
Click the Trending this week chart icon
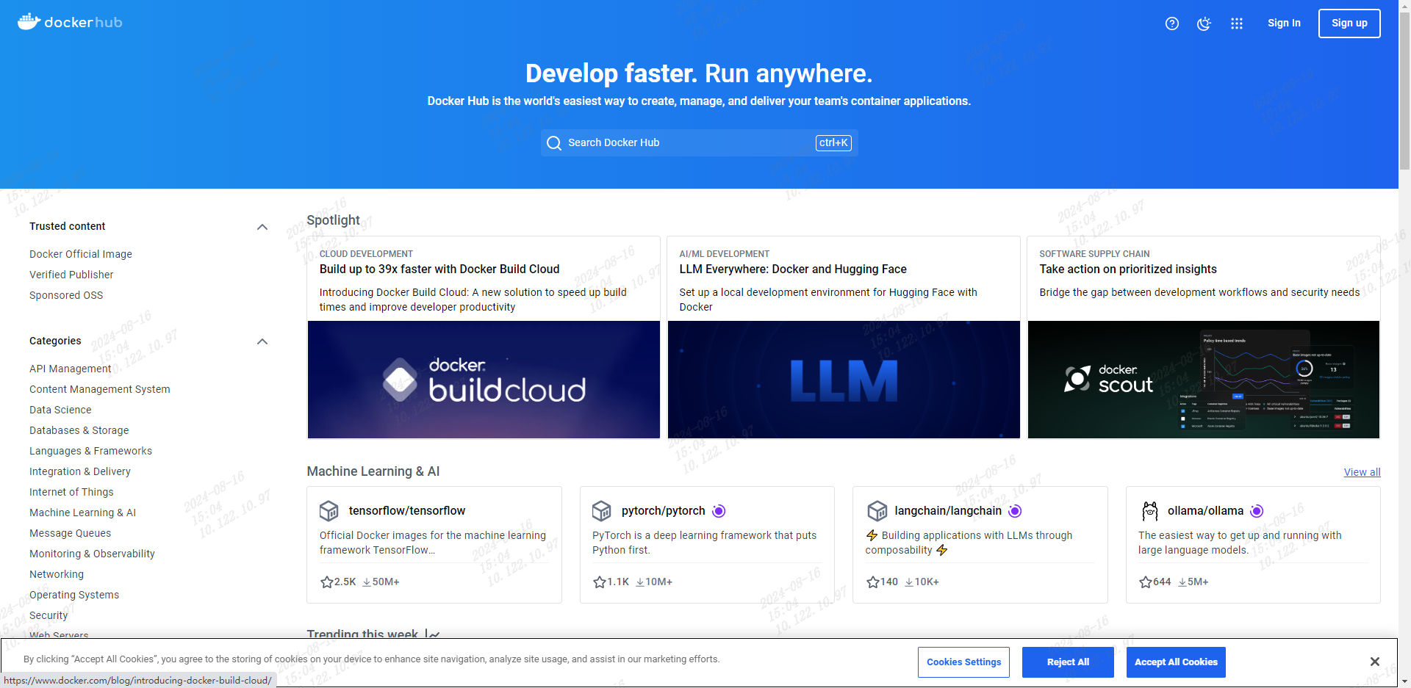click(x=433, y=634)
